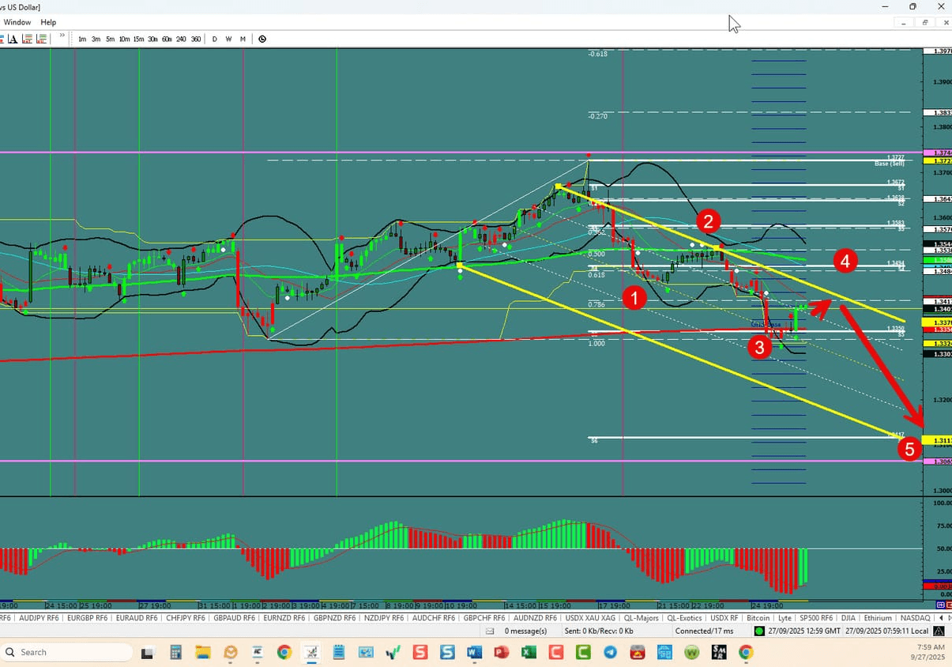Expand hidden toolbar buttons with the chevron
Image resolution: width=952 pixels, height=667 pixels.
pos(62,36)
